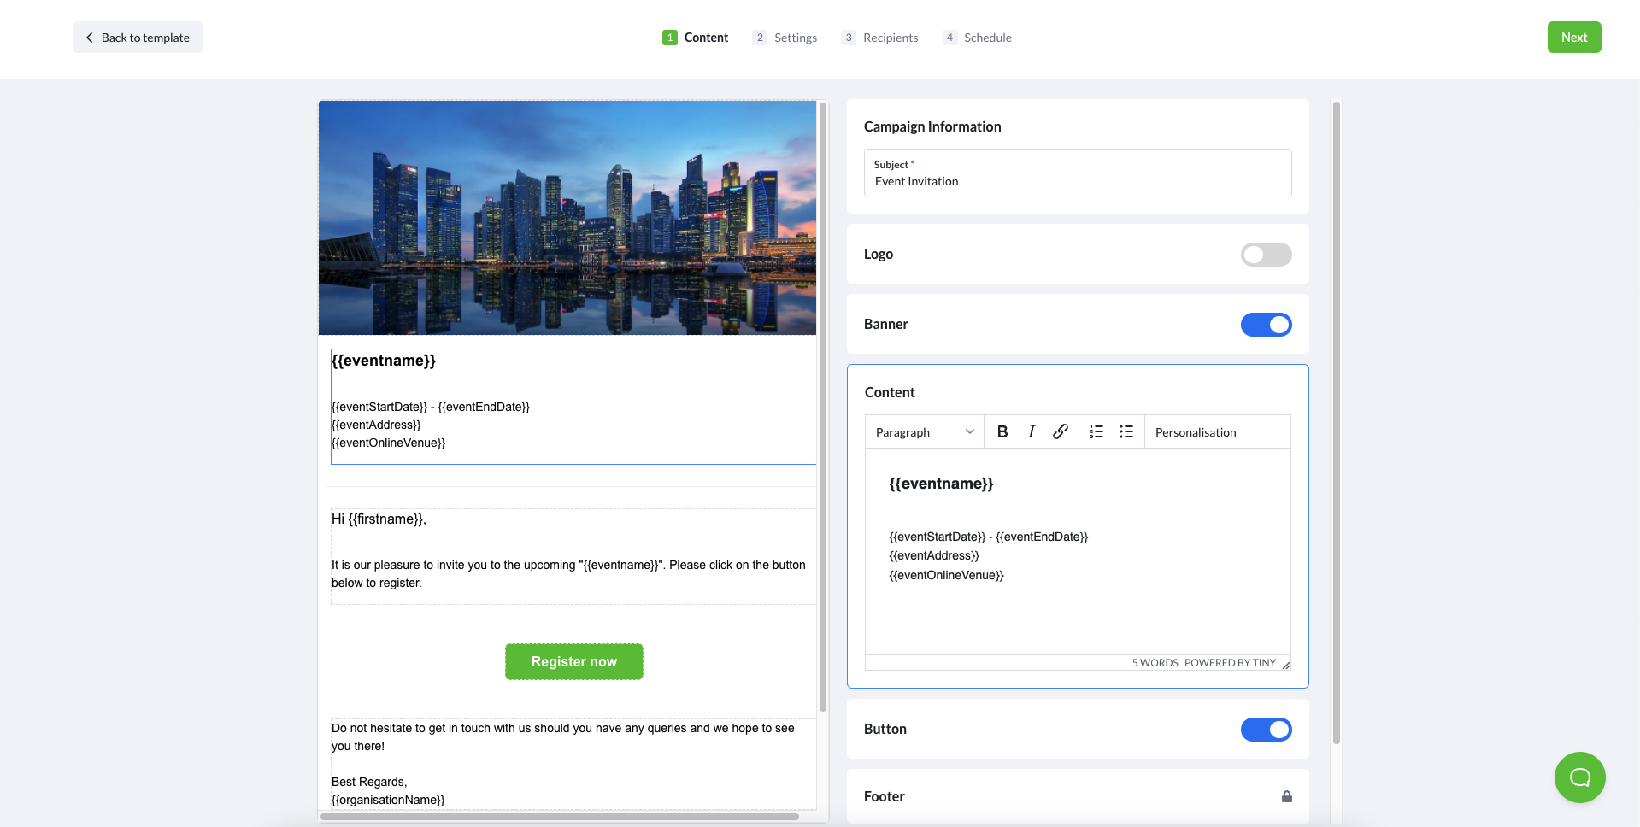Image resolution: width=1640 pixels, height=827 pixels.
Task: Go to the Settings step
Action: point(785,38)
